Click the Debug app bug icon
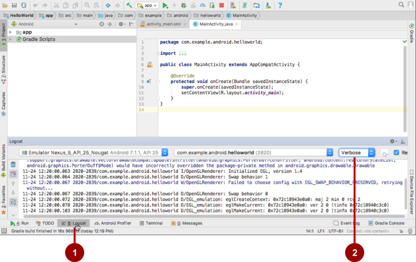Viewport: 416px width, 262px height. coord(184,5)
